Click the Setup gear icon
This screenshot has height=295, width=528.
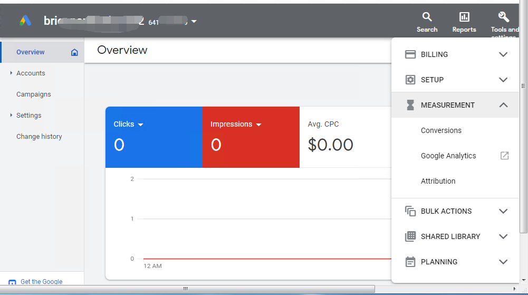[410, 80]
